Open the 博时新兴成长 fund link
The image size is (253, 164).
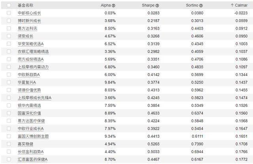click(29, 21)
